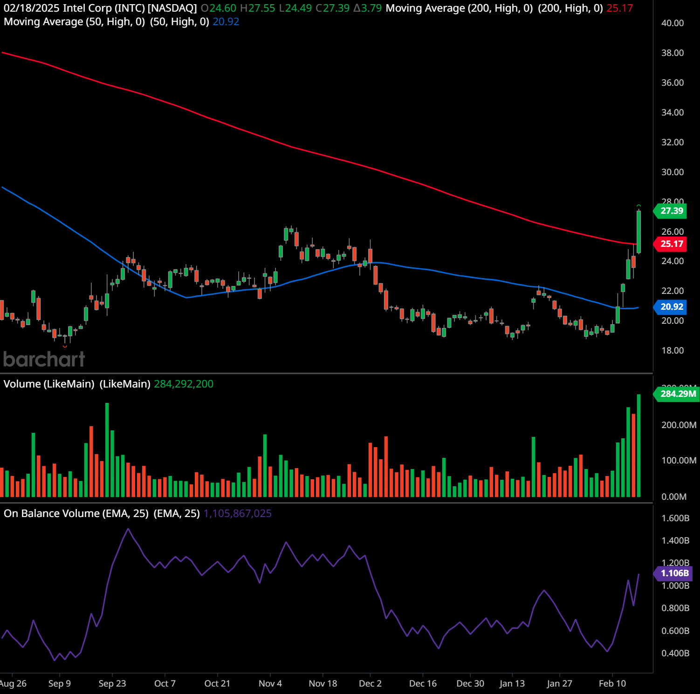
Task: Click the Dec 16 date on the time axis
Action: [423, 684]
